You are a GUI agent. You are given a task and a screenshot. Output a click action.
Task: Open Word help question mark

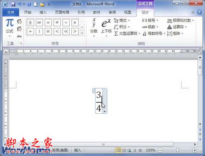point(199,12)
